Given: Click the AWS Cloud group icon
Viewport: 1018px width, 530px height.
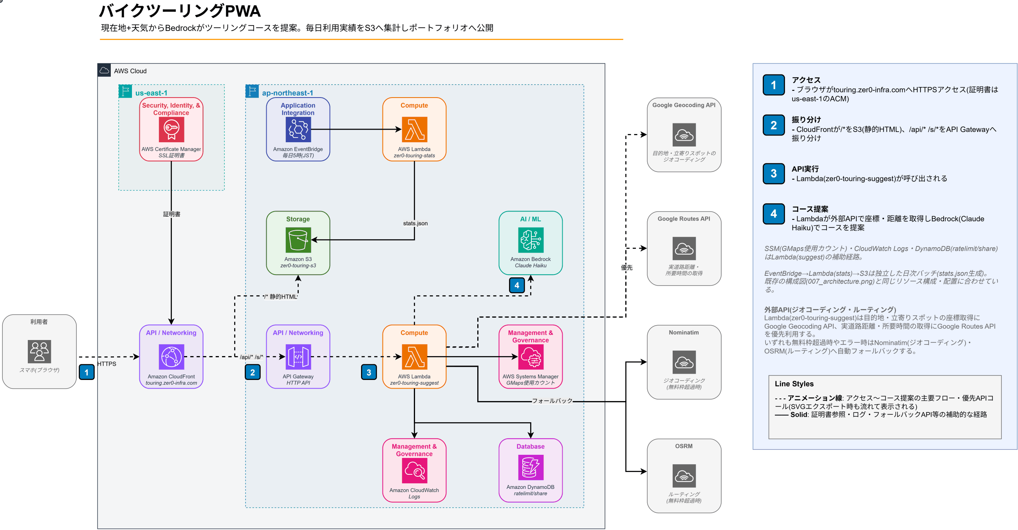Looking at the screenshot, I should coord(104,71).
